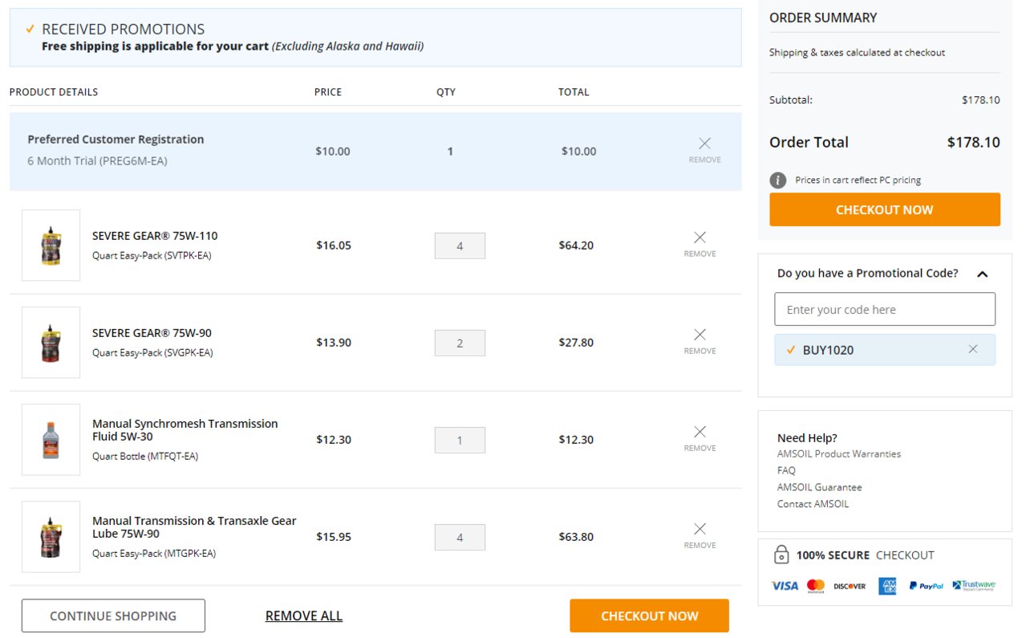Open AMSOIL Product Warranties link

(839, 453)
